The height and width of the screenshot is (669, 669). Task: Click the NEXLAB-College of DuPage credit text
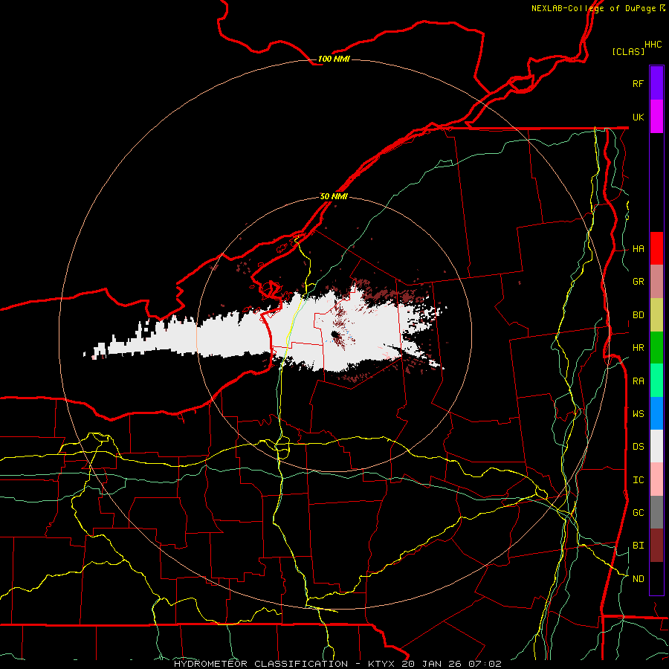pos(593,8)
